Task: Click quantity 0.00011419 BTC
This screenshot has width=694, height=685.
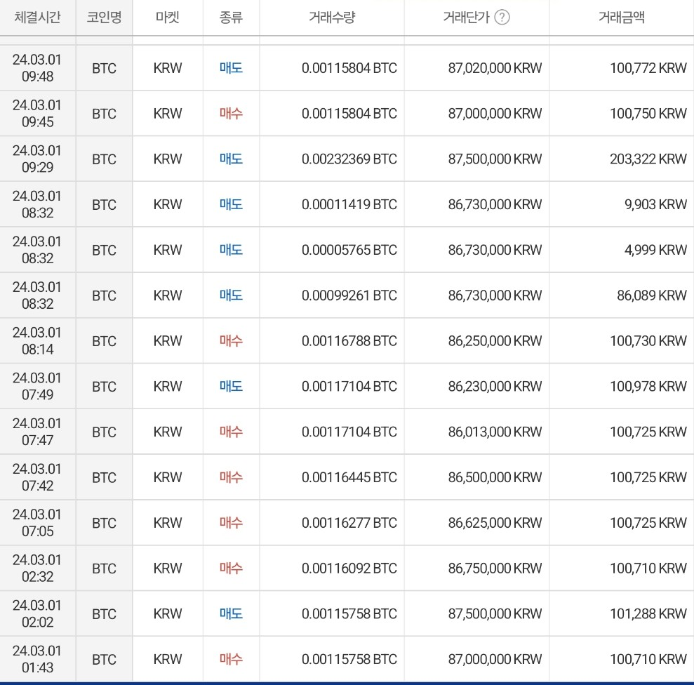Action: (349, 204)
